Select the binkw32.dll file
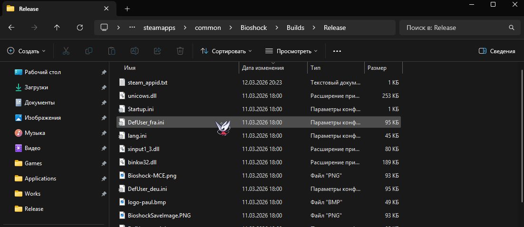 (259, 162)
